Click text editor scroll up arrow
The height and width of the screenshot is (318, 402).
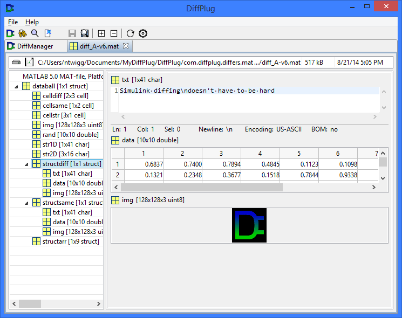[x=384, y=92]
